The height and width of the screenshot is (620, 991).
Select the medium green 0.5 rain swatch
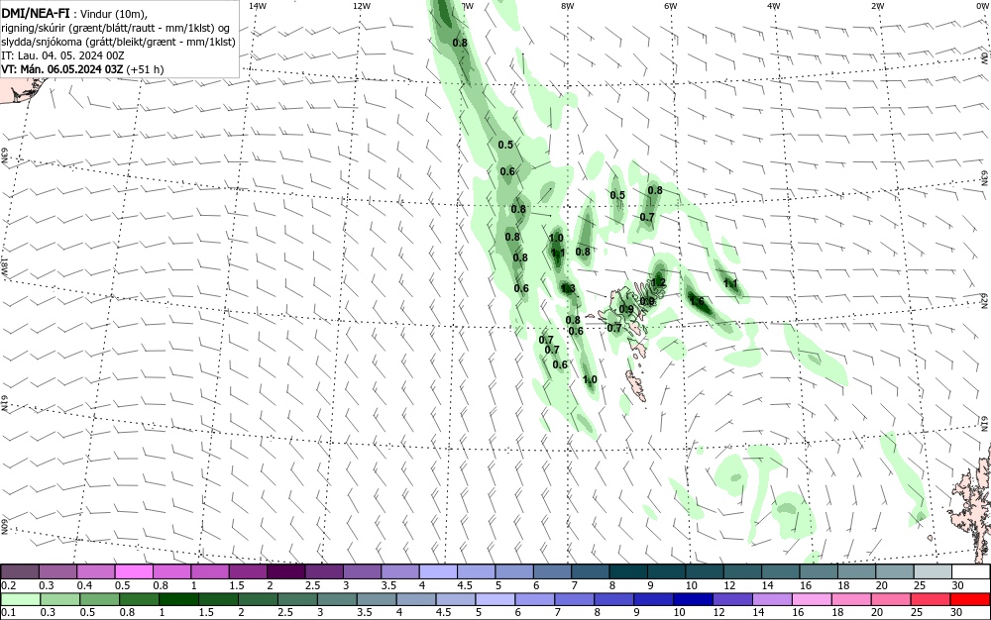pyautogui.click(x=99, y=599)
